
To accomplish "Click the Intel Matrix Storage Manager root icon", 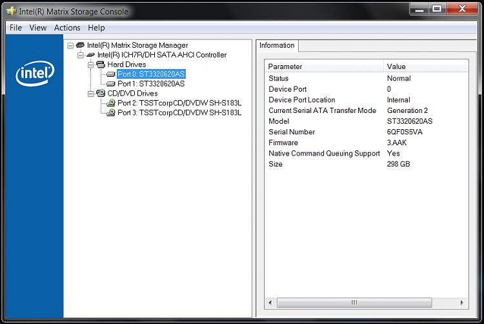I will coord(80,45).
